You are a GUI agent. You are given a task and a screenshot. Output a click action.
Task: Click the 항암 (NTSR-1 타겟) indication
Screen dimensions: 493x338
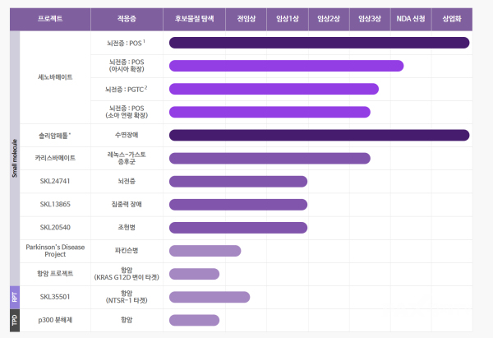click(x=127, y=297)
